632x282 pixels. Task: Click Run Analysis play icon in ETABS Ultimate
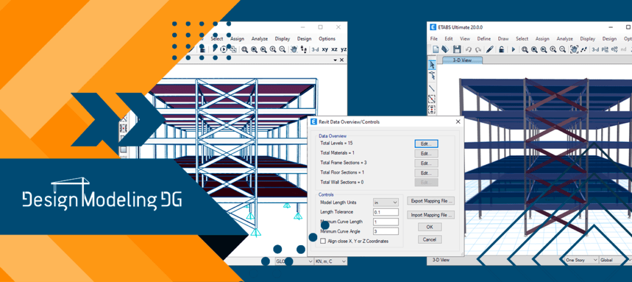point(513,49)
